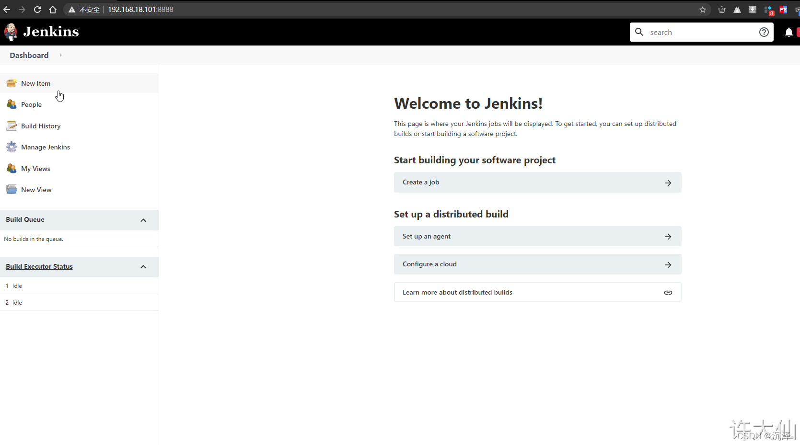Click the Welcome to Jenkins! heading
The width and height of the screenshot is (800, 445).
[x=468, y=103]
